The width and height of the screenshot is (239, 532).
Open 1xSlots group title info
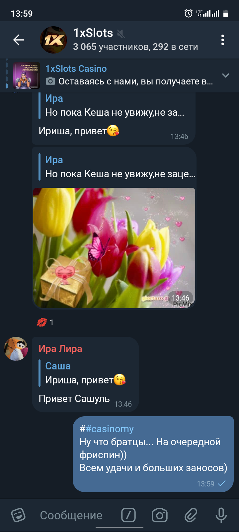pos(93,33)
